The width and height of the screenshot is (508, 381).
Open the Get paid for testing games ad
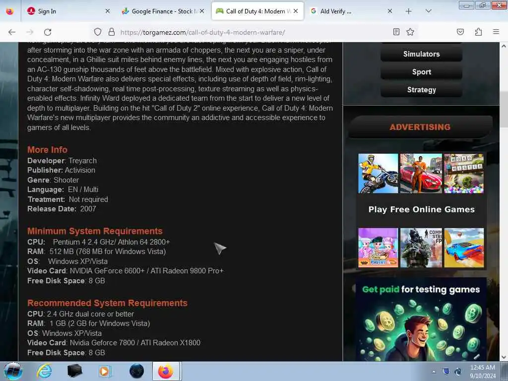coord(421,319)
